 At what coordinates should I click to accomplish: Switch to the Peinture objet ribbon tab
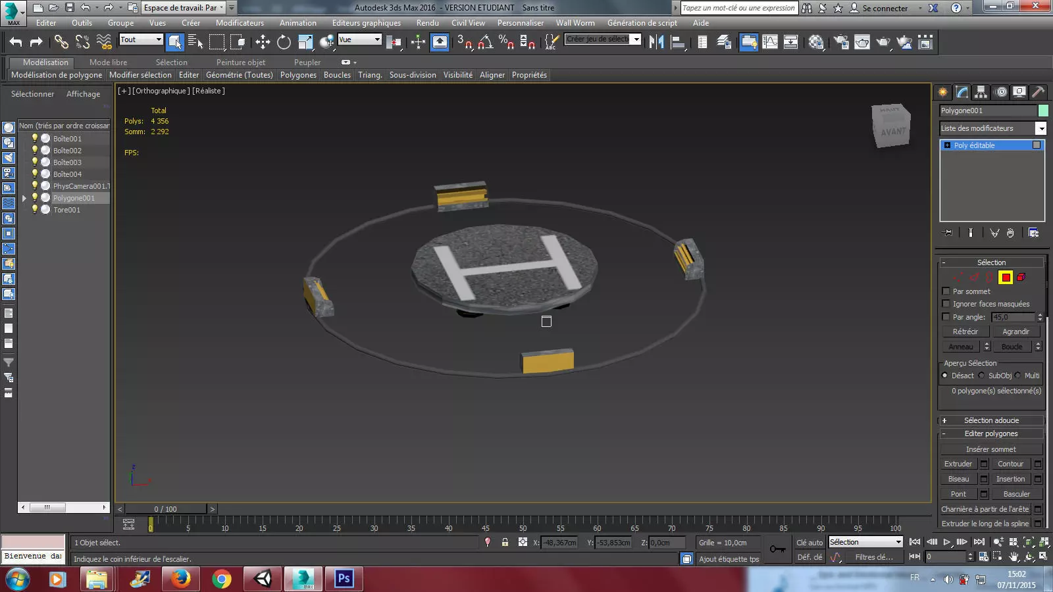(241, 62)
